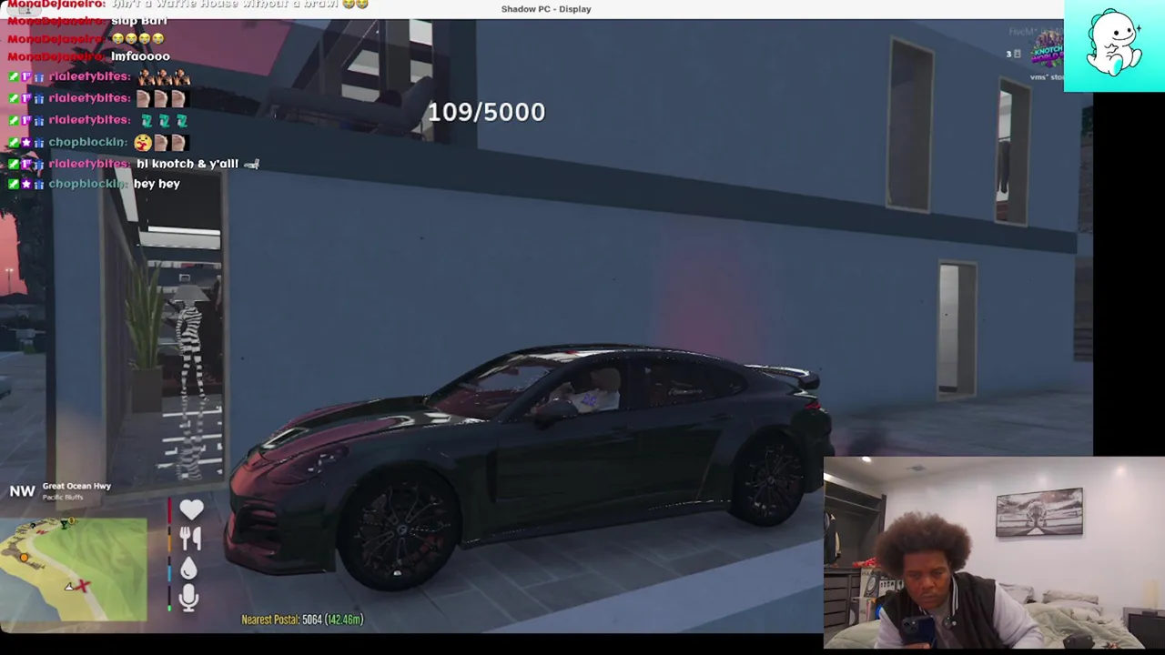Click rialeetybites's green dinosaur emotes
1165x655 pixels.
[x=163, y=120]
